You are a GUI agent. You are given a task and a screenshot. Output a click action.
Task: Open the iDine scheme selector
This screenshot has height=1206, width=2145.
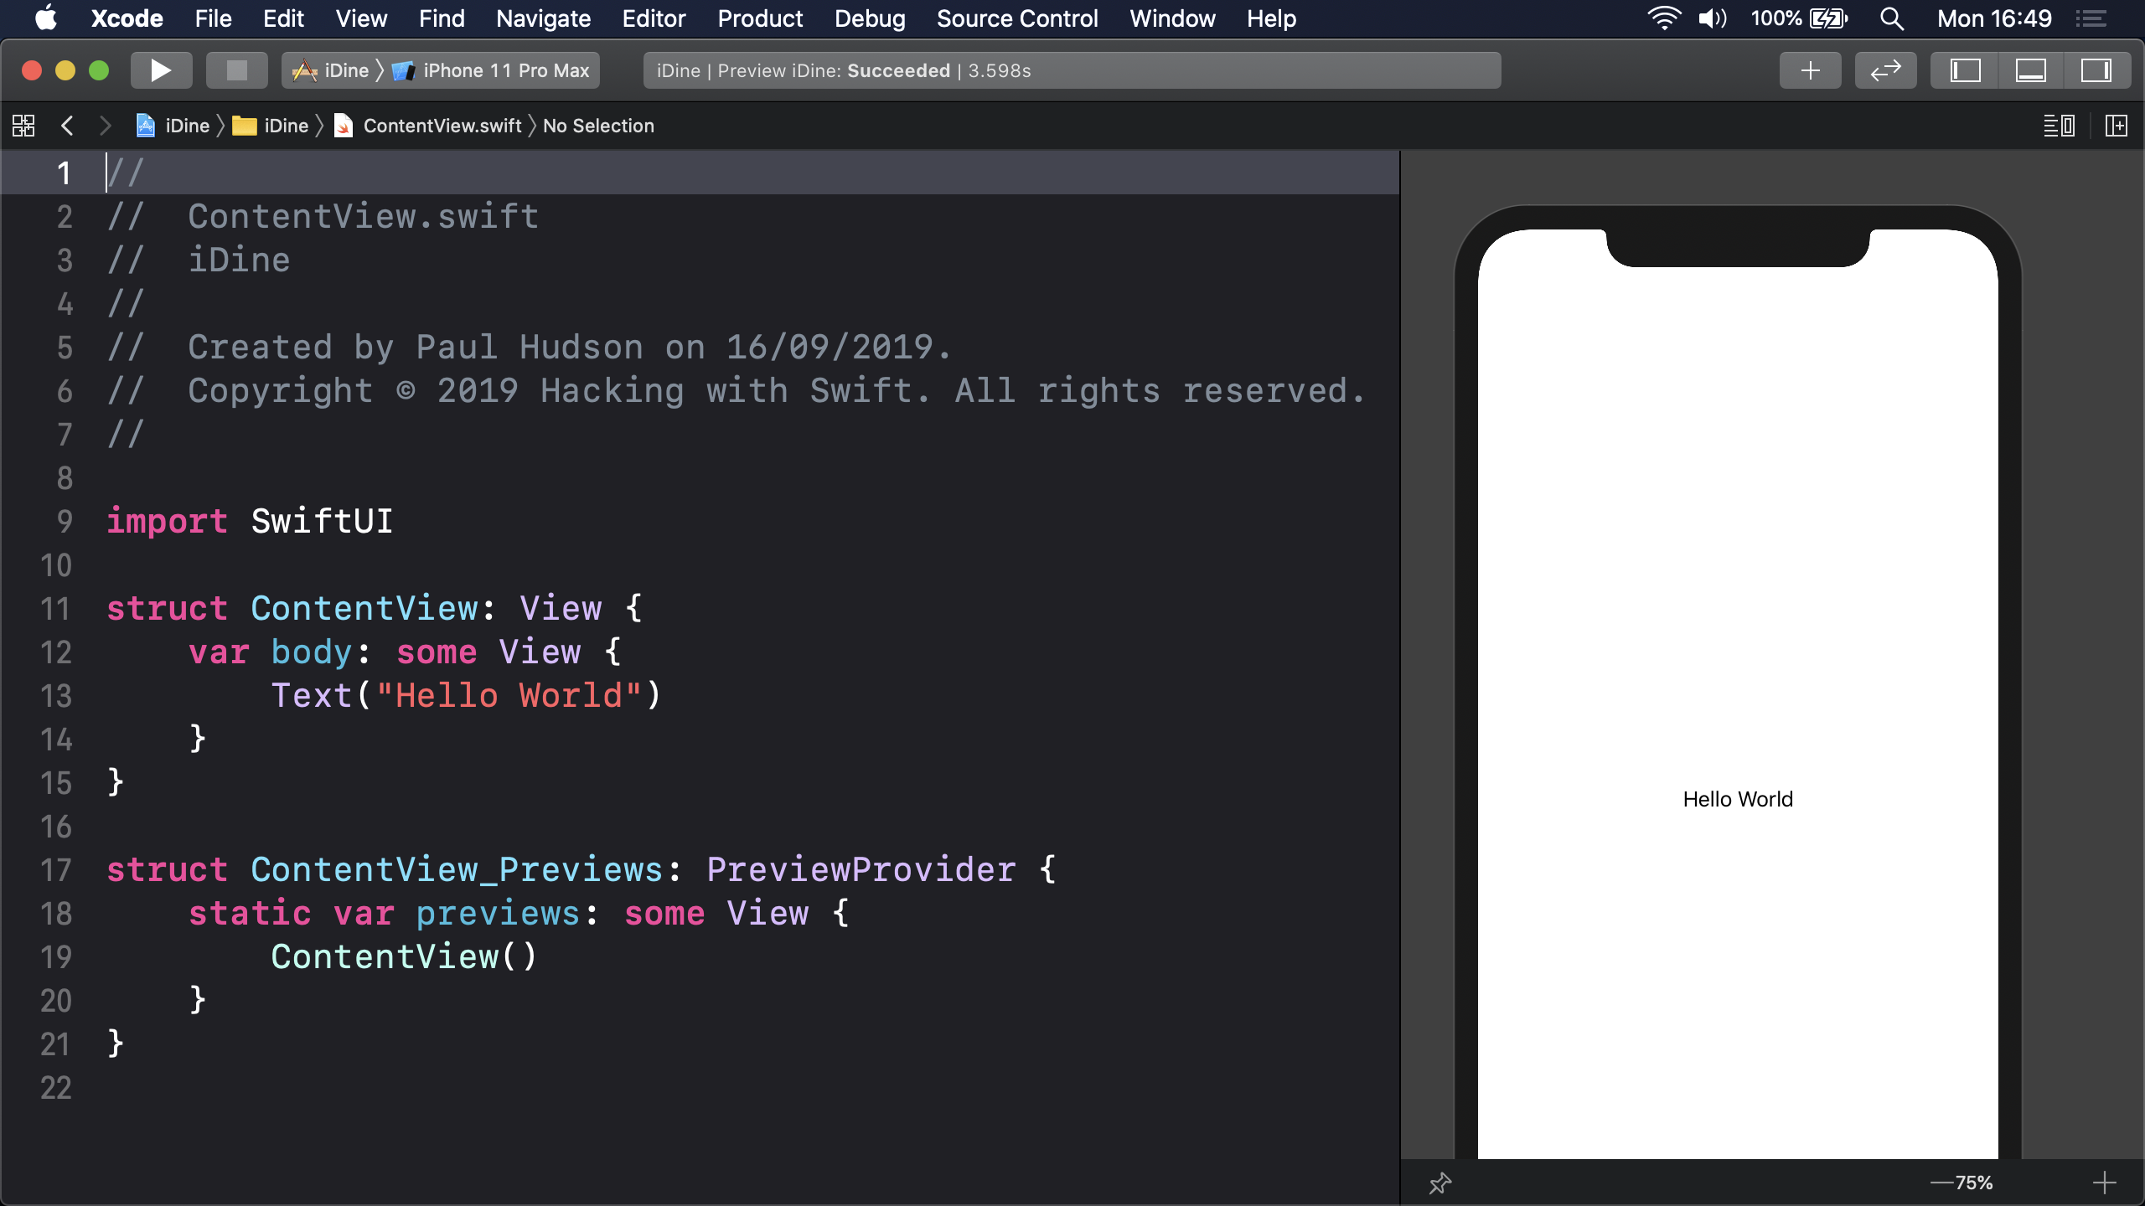[345, 70]
